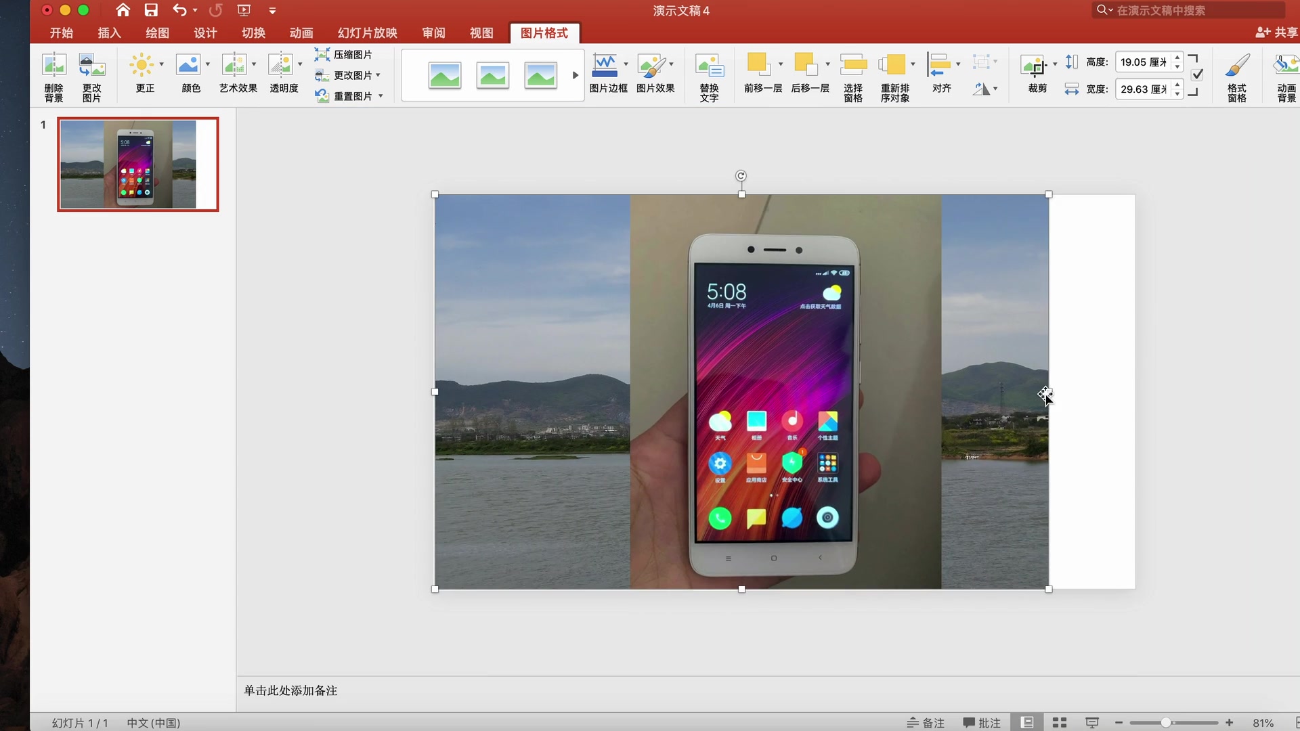Click the save icon in title bar
This screenshot has height=731, width=1300.
(151, 10)
